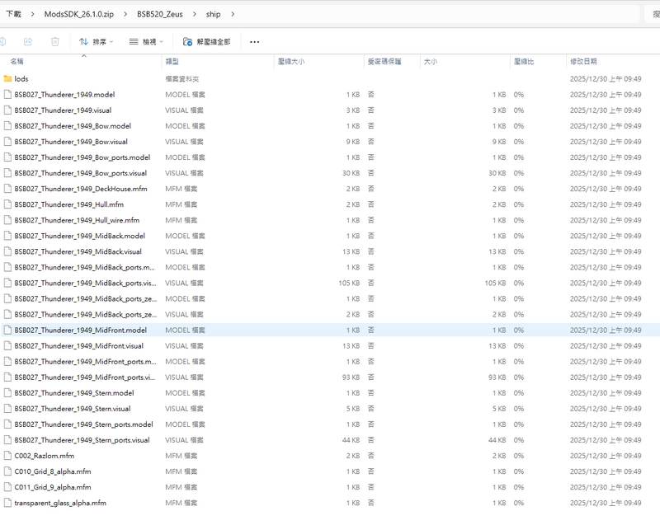660x525 pixels.
Task: Select the C002_Razlom.mfm file icon
Action: (x=7, y=456)
